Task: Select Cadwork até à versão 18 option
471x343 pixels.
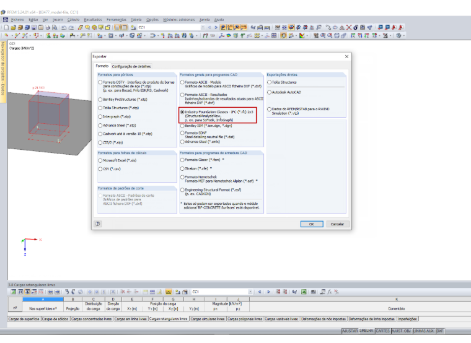Action: (100, 134)
